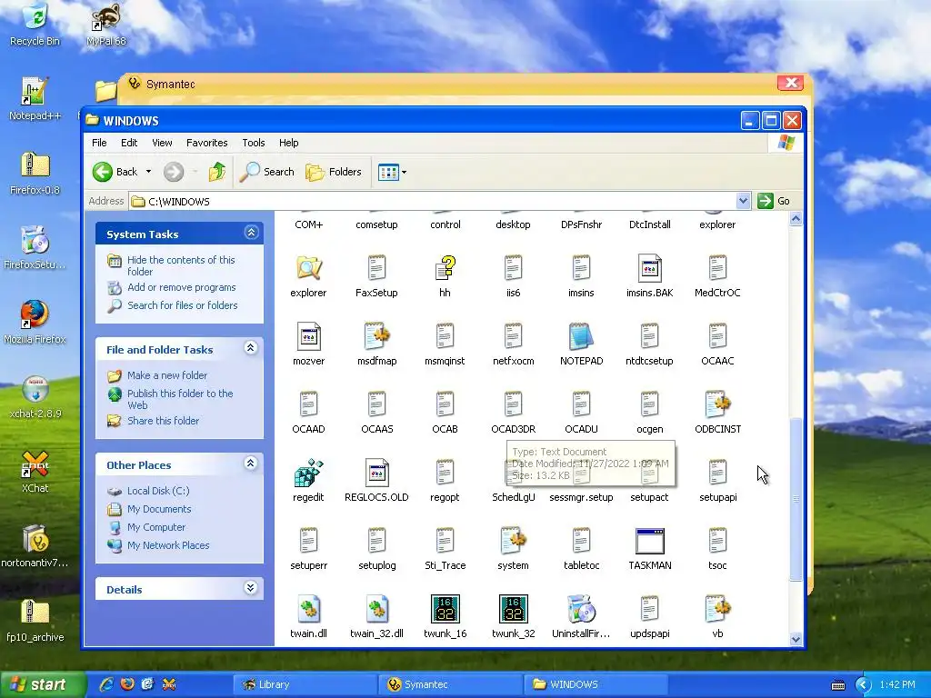Select the msdfmap settings file
931x698 pixels.
[x=376, y=336]
